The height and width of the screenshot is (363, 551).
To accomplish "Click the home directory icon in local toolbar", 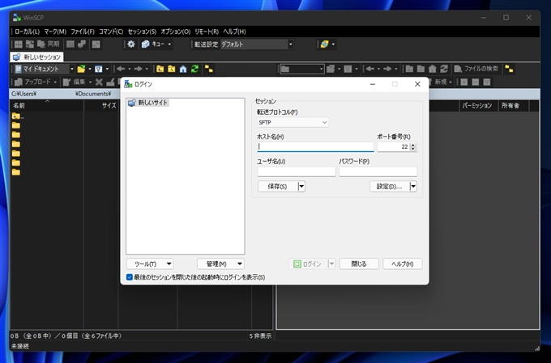I will 183,70.
